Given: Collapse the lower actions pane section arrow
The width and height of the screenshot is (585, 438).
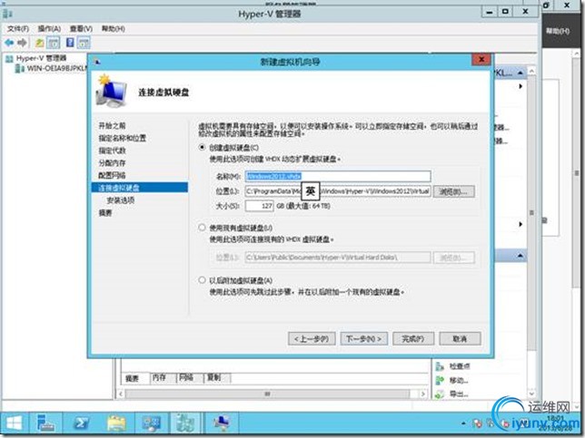Looking at the screenshot, I should click(521, 256).
